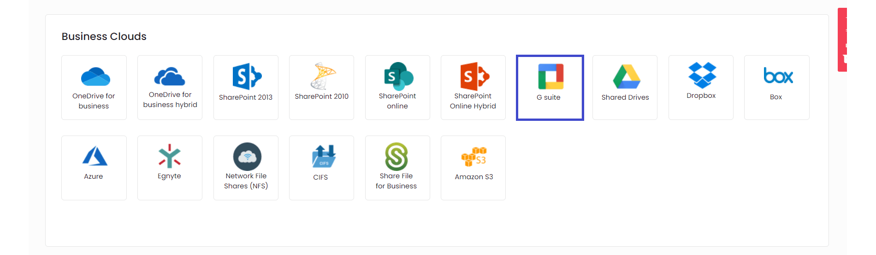Screen dimensions: 876x255
Task: Select the Shared Drives icon
Action: (627, 76)
